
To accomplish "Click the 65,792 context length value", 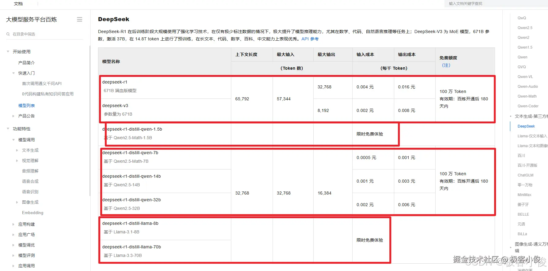I will pyautogui.click(x=242, y=99).
